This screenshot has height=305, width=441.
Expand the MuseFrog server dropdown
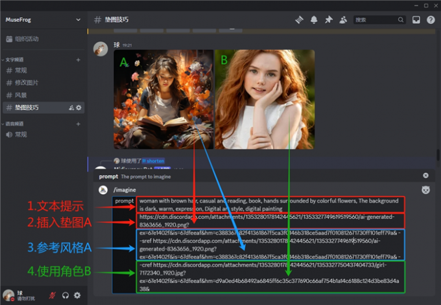coord(78,19)
